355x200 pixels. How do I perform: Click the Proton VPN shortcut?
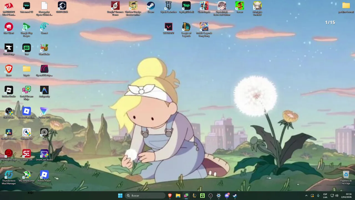click(44, 113)
